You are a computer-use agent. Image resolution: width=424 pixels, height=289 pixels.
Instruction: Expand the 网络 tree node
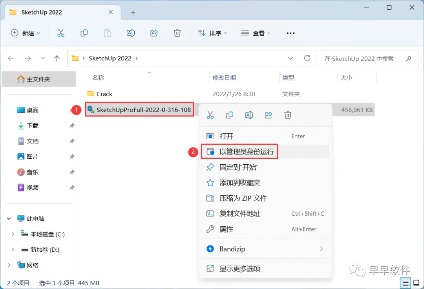(x=9, y=265)
